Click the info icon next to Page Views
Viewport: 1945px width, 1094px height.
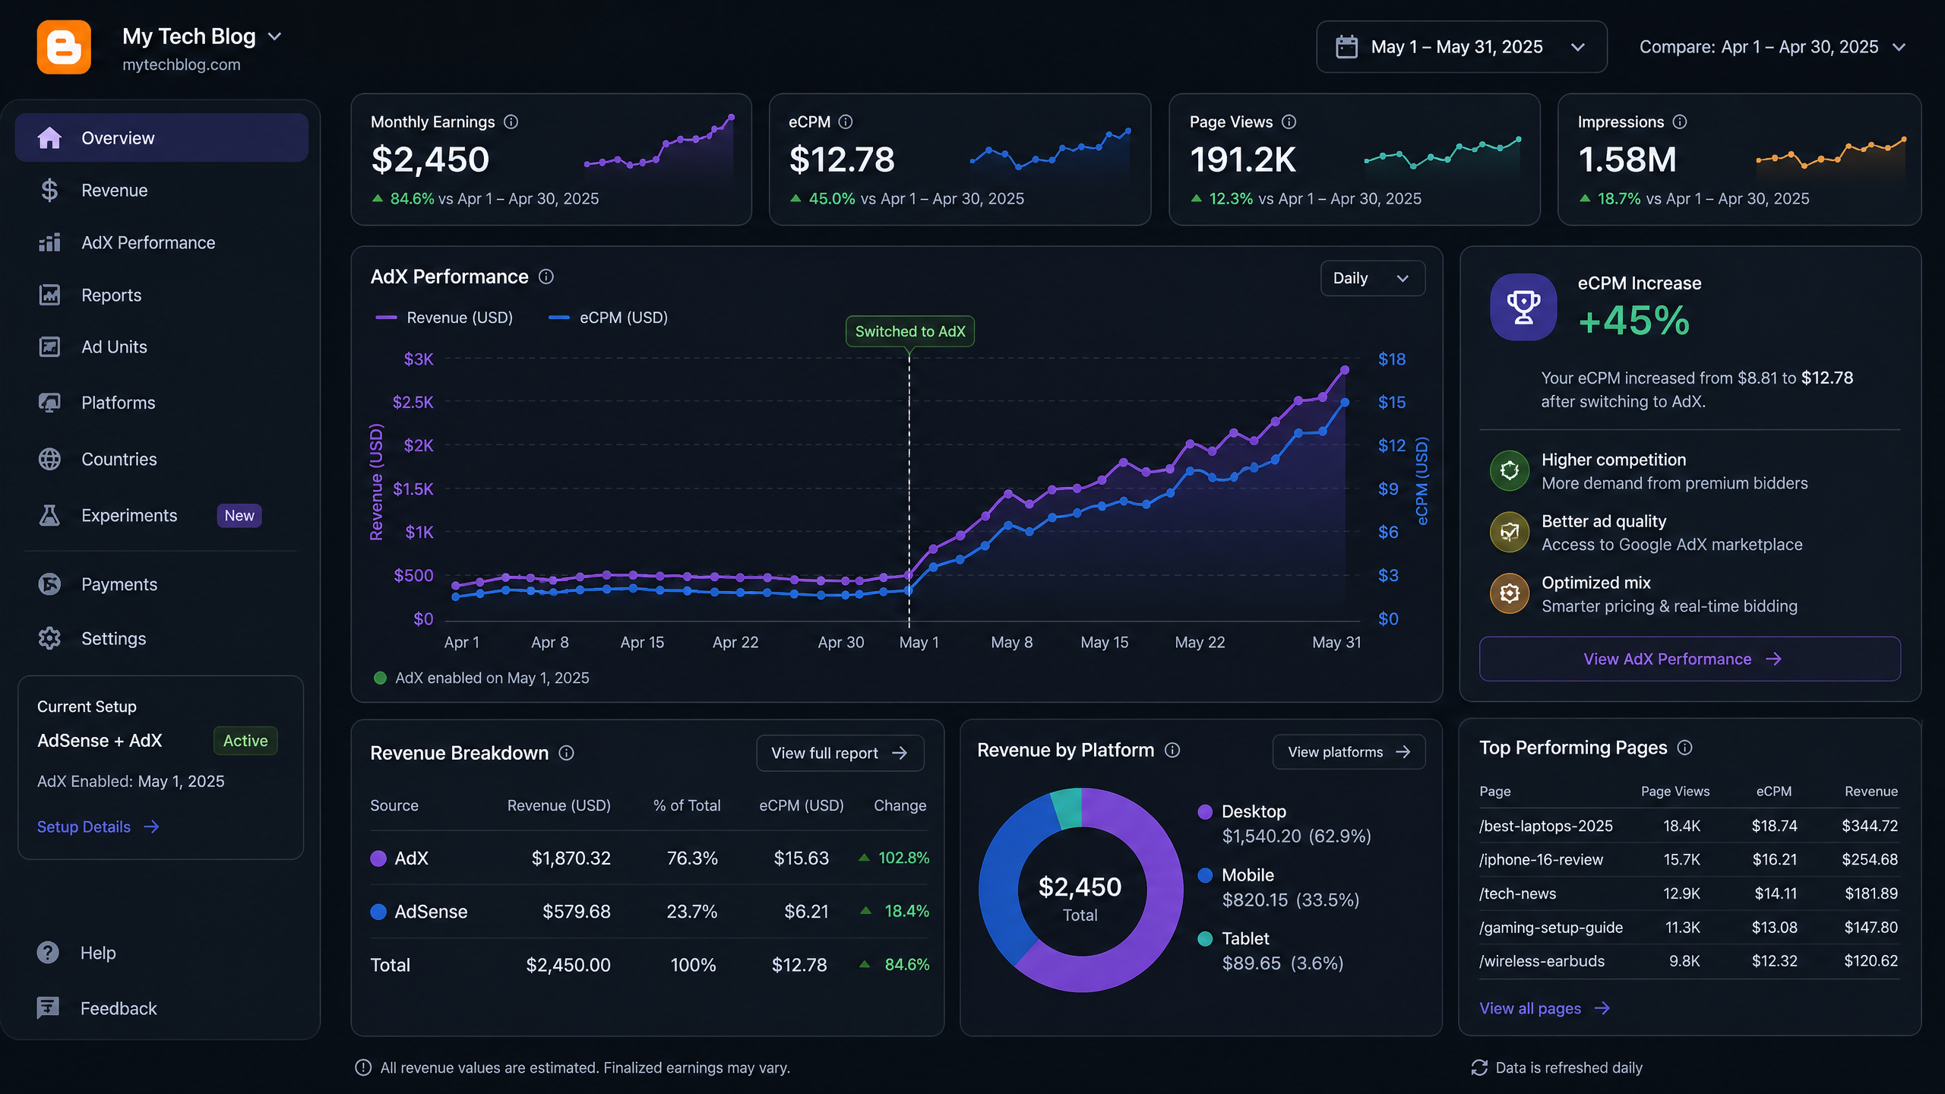tap(1289, 122)
